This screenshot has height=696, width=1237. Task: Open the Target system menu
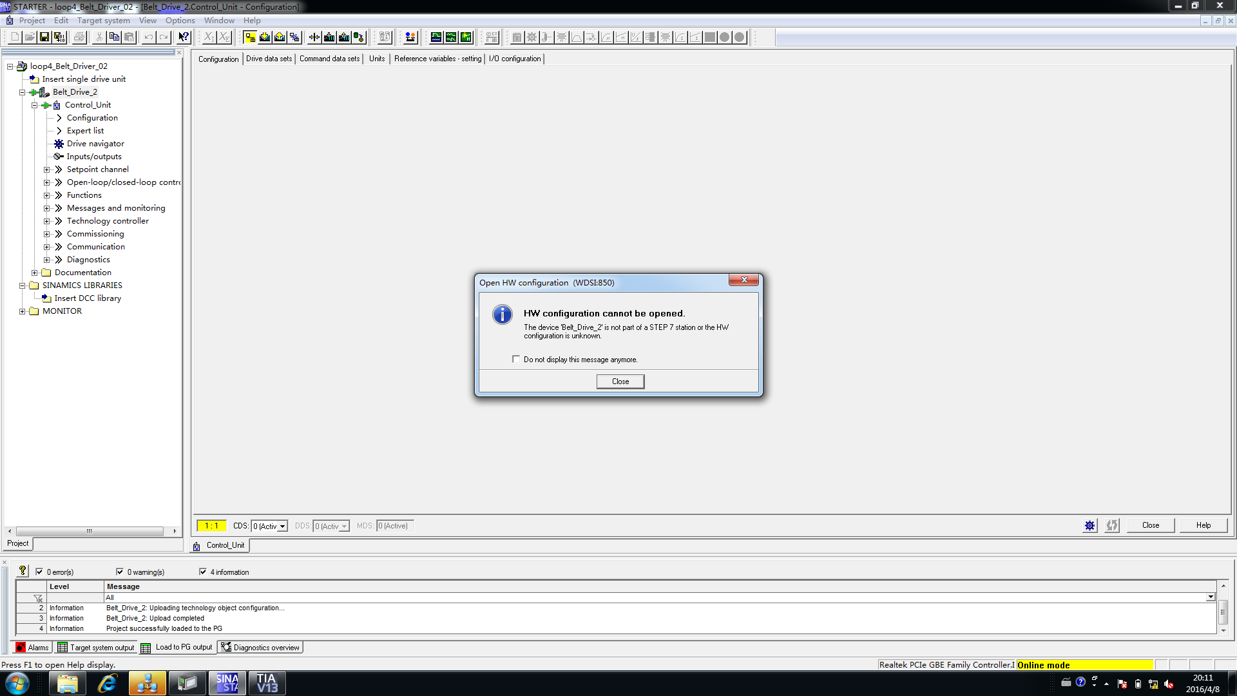coord(103,21)
